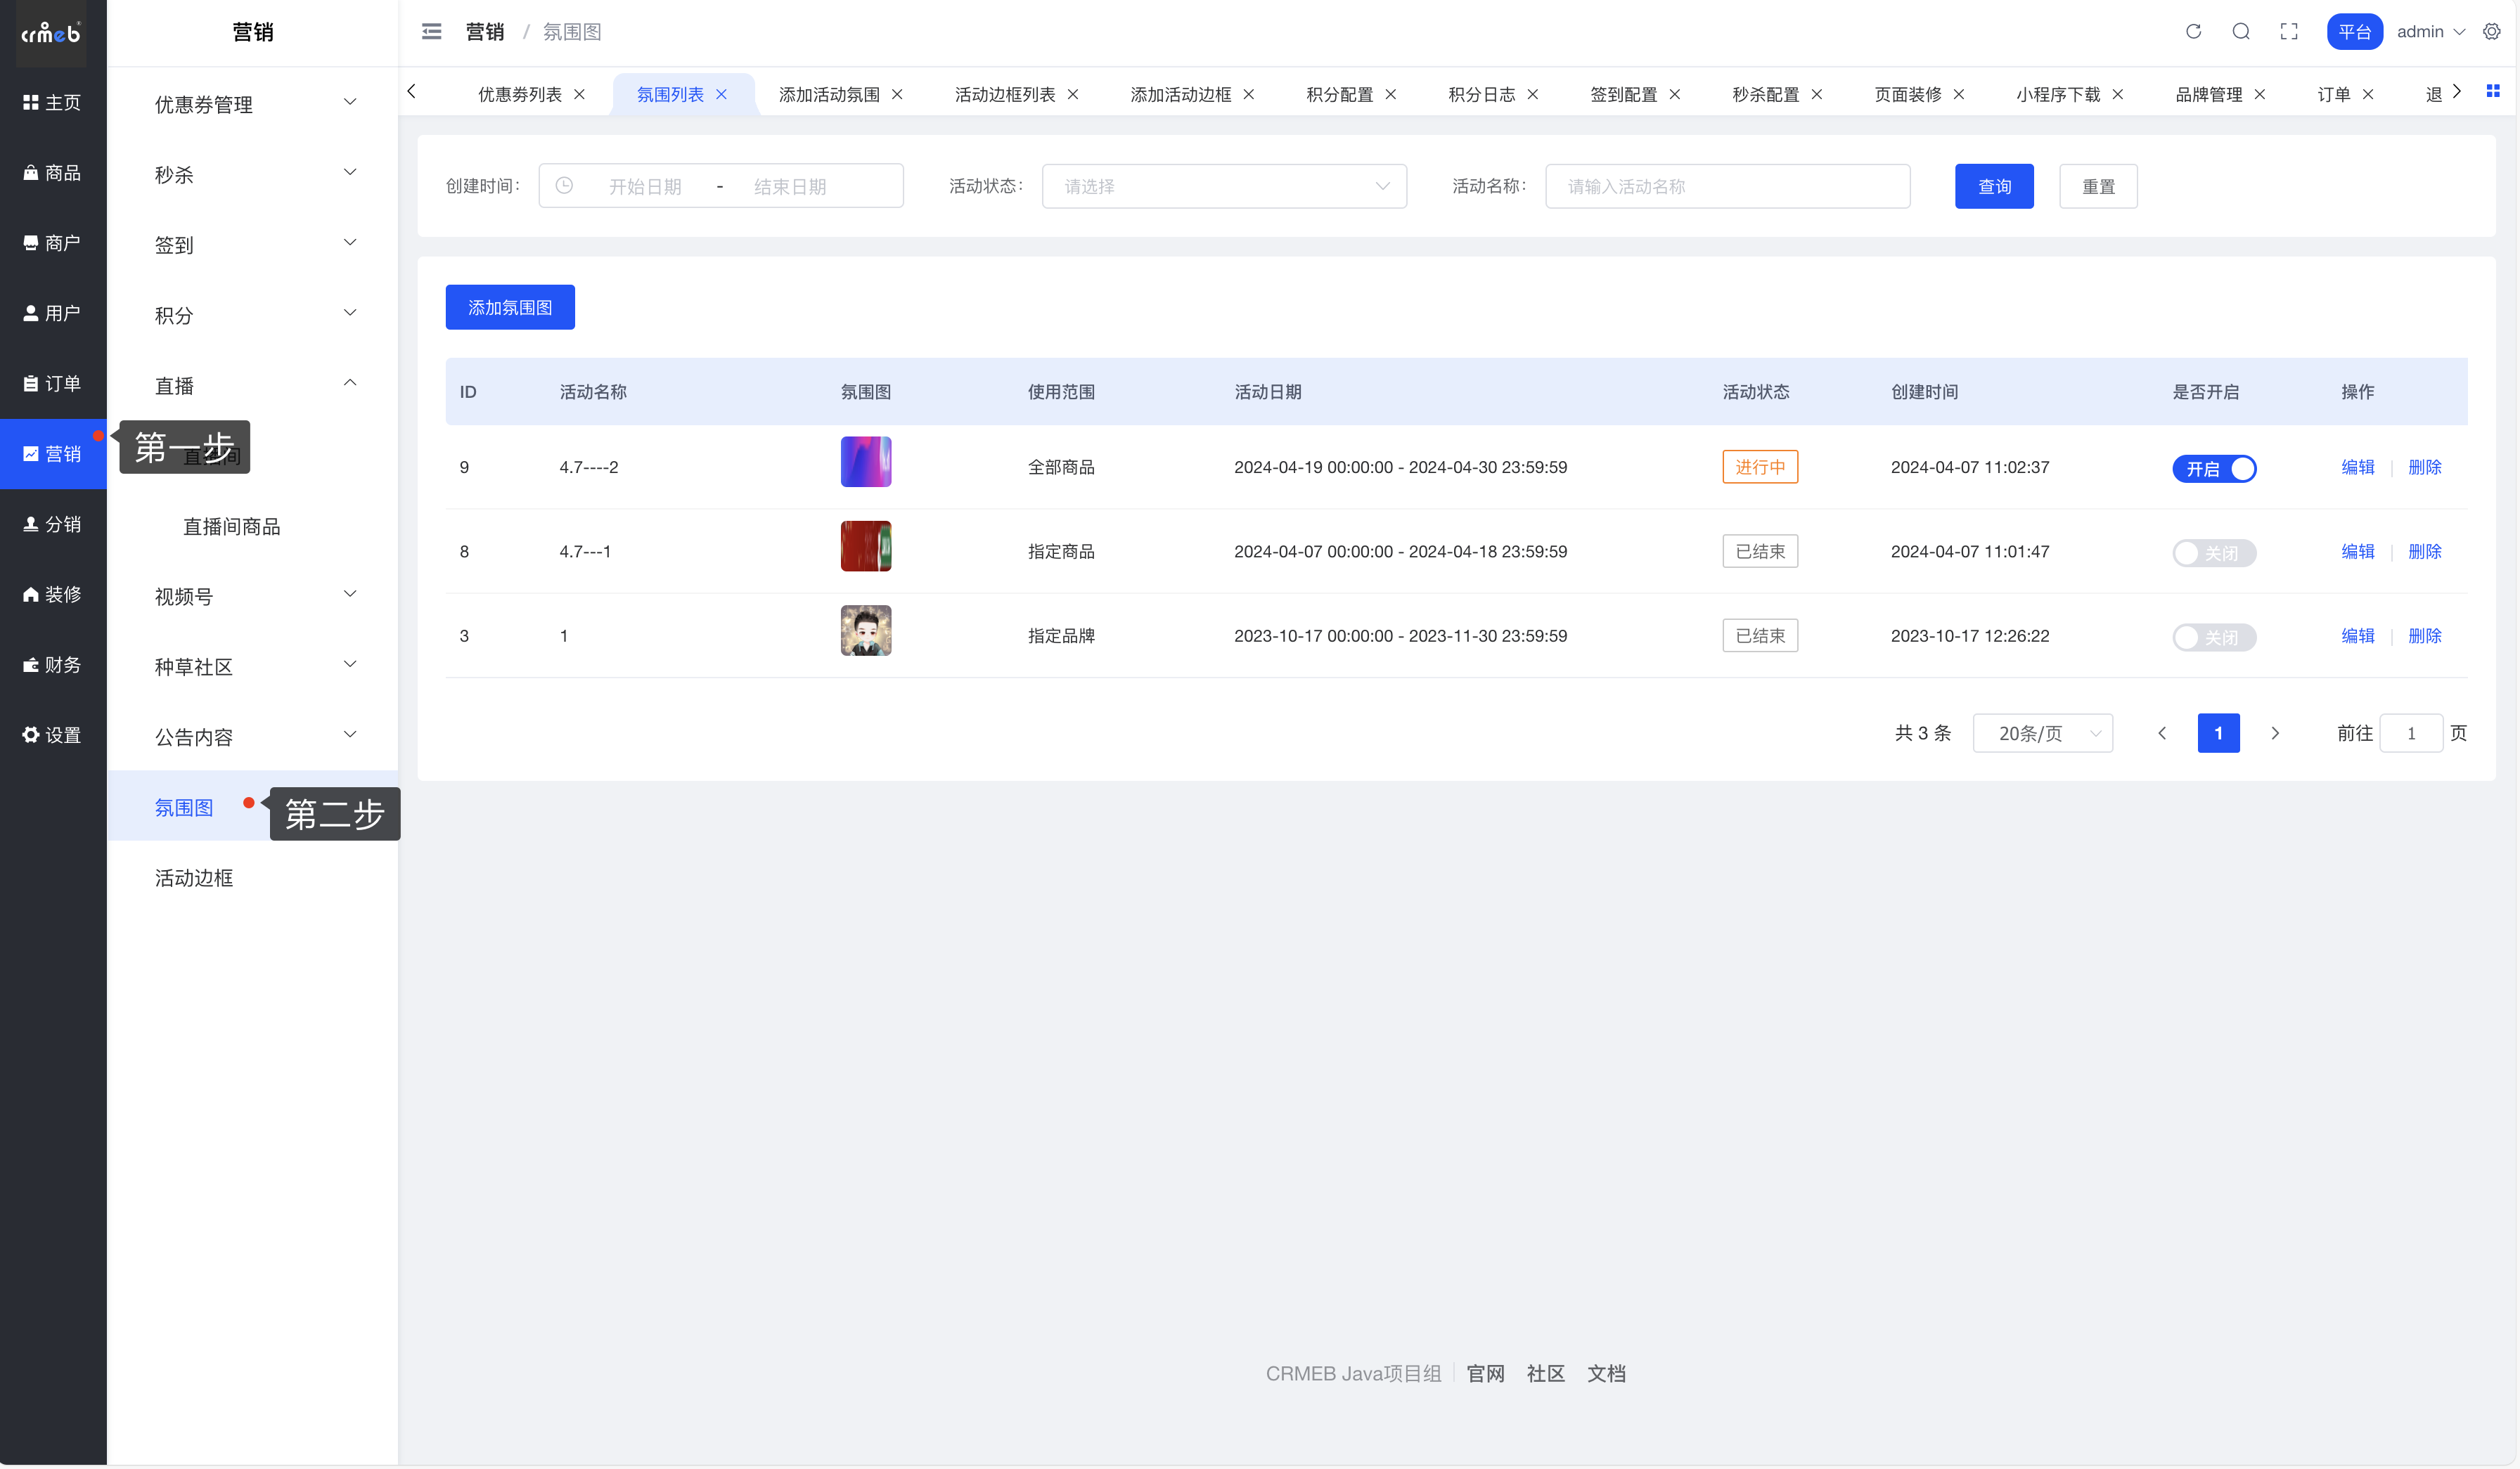Collapse the sidebar via hamburger icon
Screen dimensions: 2520x1469
click(432, 32)
